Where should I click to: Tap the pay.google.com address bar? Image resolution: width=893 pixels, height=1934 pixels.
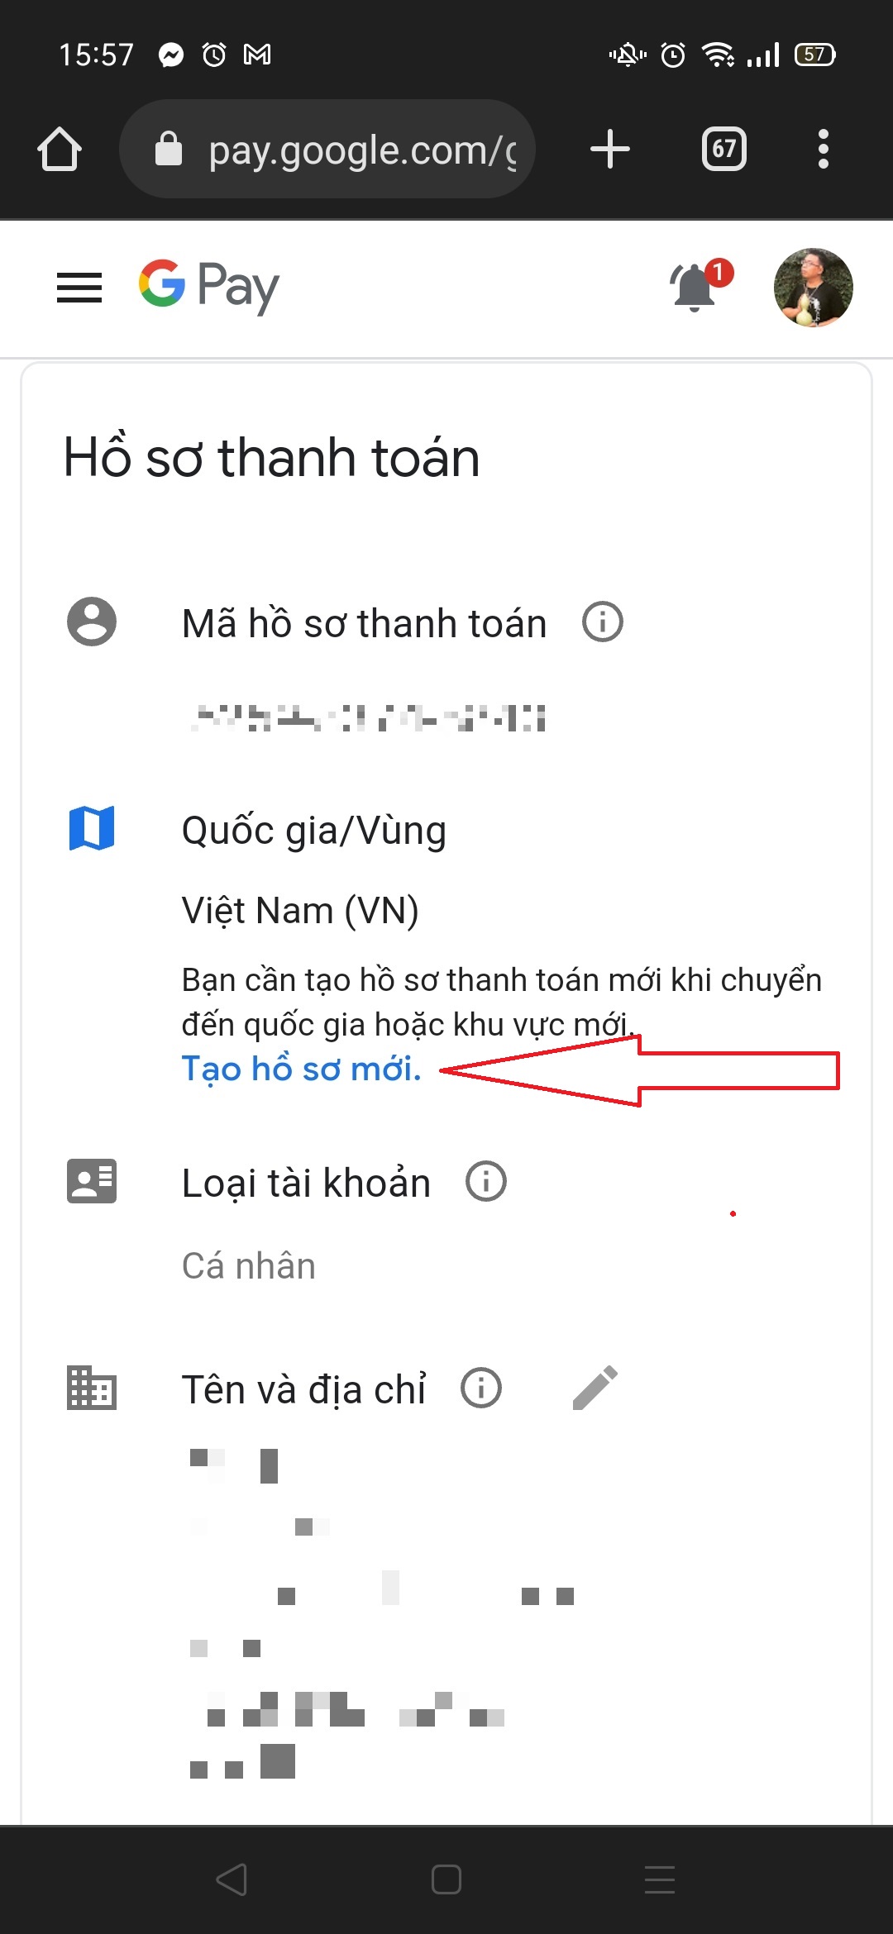[x=327, y=150]
